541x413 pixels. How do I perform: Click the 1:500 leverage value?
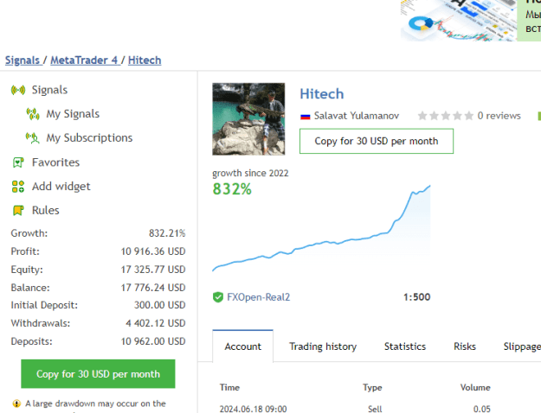pyautogui.click(x=417, y=297)
